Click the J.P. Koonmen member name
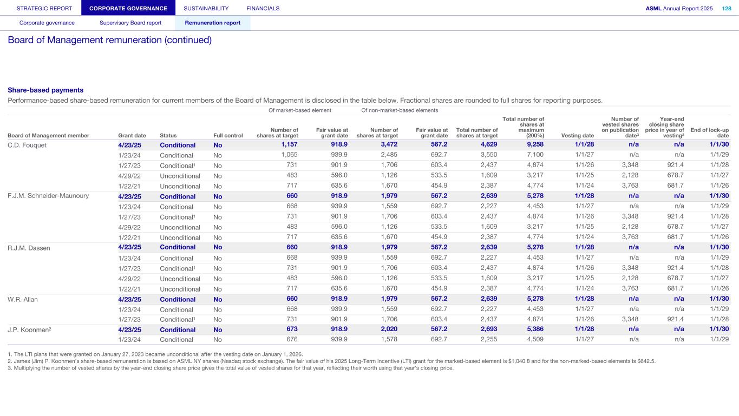 pyautogui.click(x=28, y=329)
